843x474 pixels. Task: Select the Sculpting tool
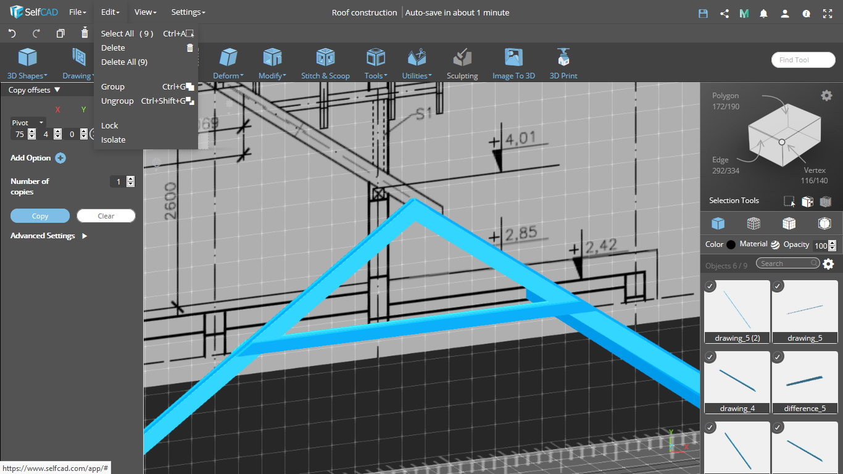pos(462,64)
